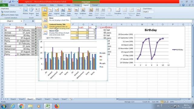Open the File tab
This screenshot has height=109, width=194.
point(4,5)
